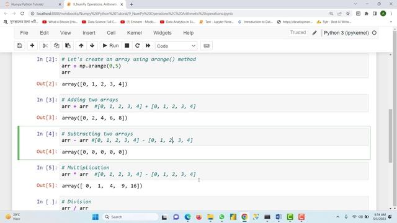The height and width of the screenshot is (223, 397).
Task: Click the In [2] arange code cell
Action: click(x=214, y=66)
